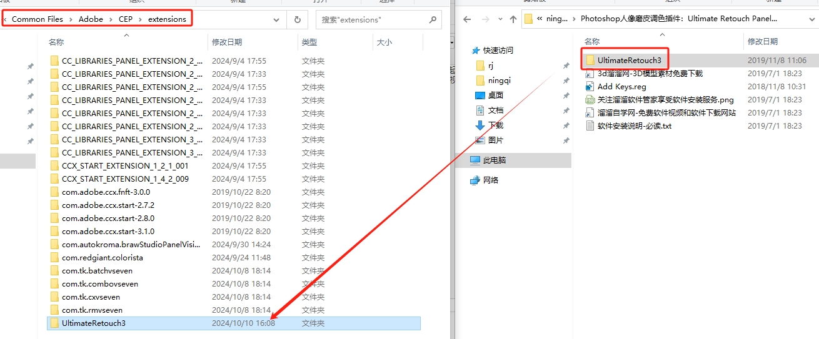
Task: Sort left window by 修改日期 column header
Action: point(227,42)
